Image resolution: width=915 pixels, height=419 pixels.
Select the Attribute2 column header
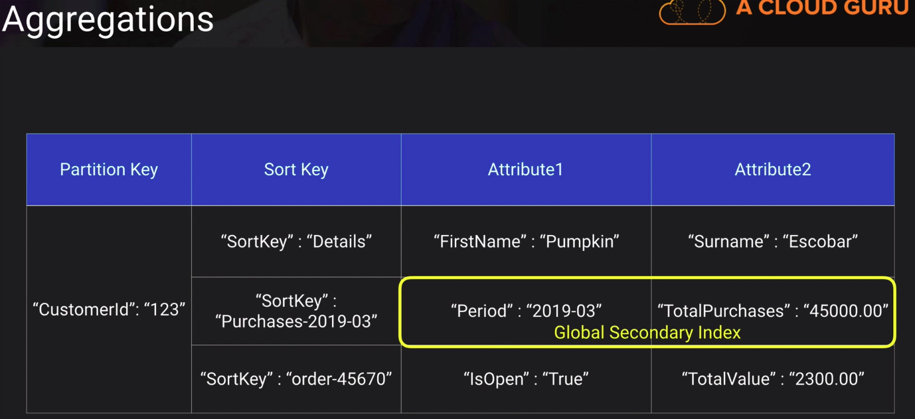(772, 169)
